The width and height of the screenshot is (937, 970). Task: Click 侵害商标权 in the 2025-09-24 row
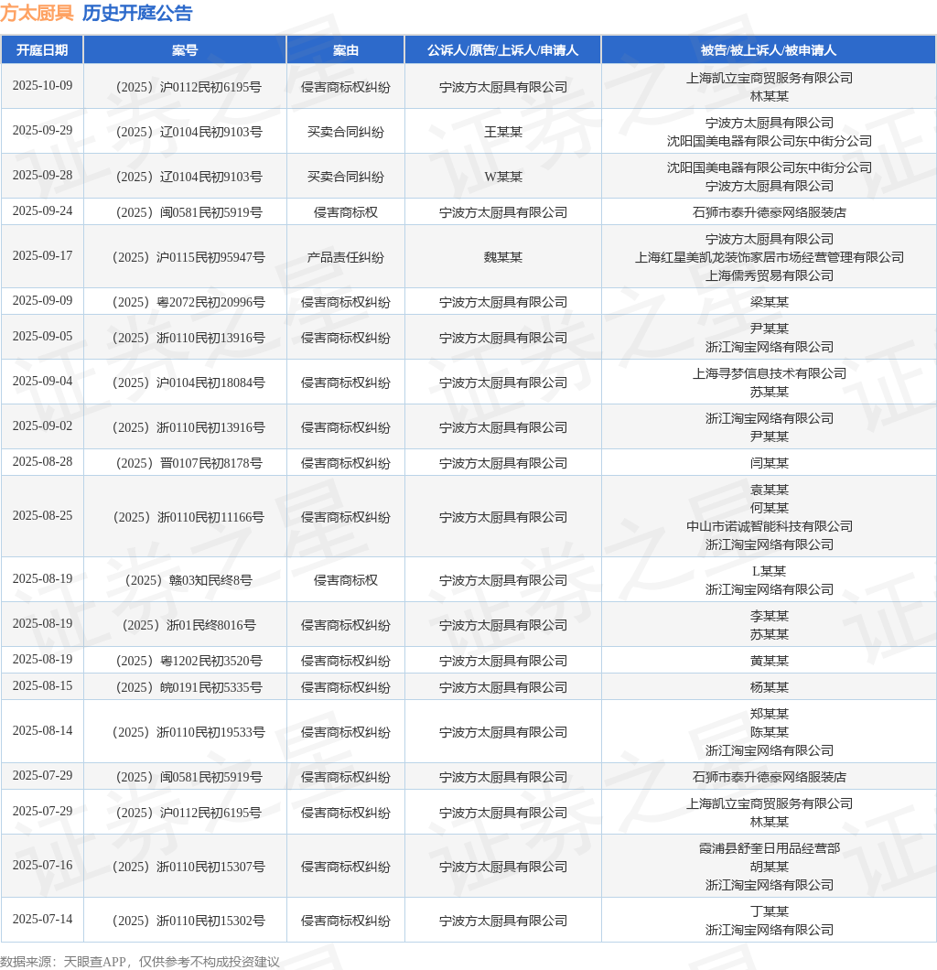coord(345,213)
